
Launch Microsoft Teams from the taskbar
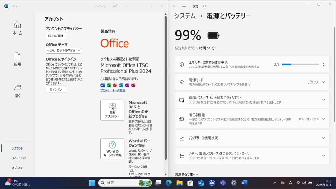coord(222,183)
